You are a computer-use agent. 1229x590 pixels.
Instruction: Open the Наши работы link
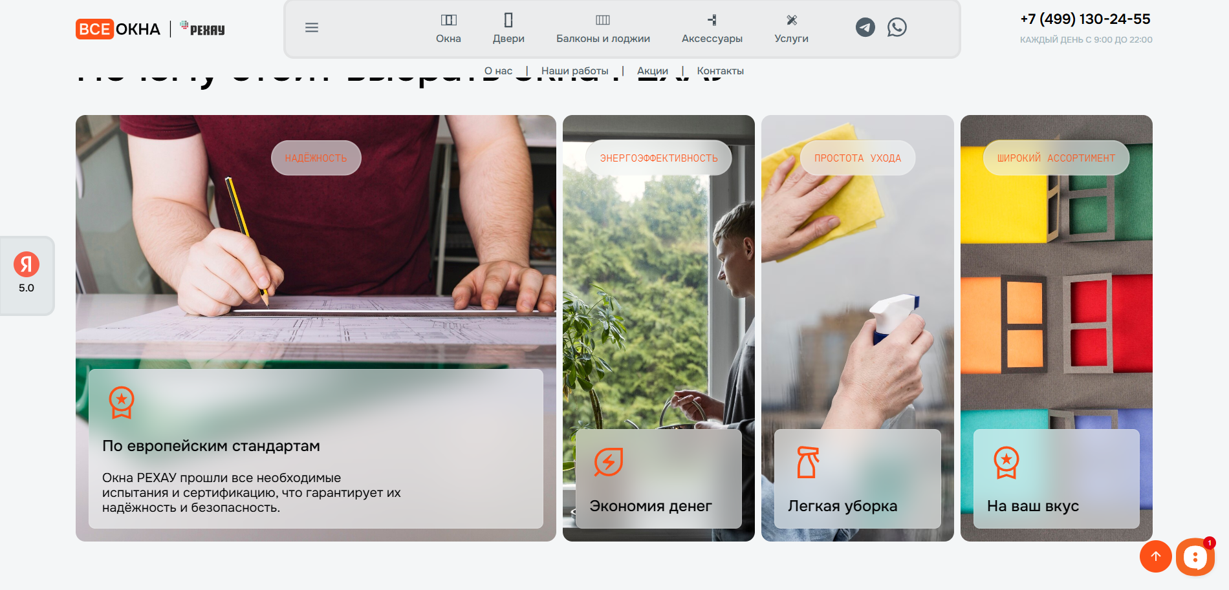[x=574, y=71]
